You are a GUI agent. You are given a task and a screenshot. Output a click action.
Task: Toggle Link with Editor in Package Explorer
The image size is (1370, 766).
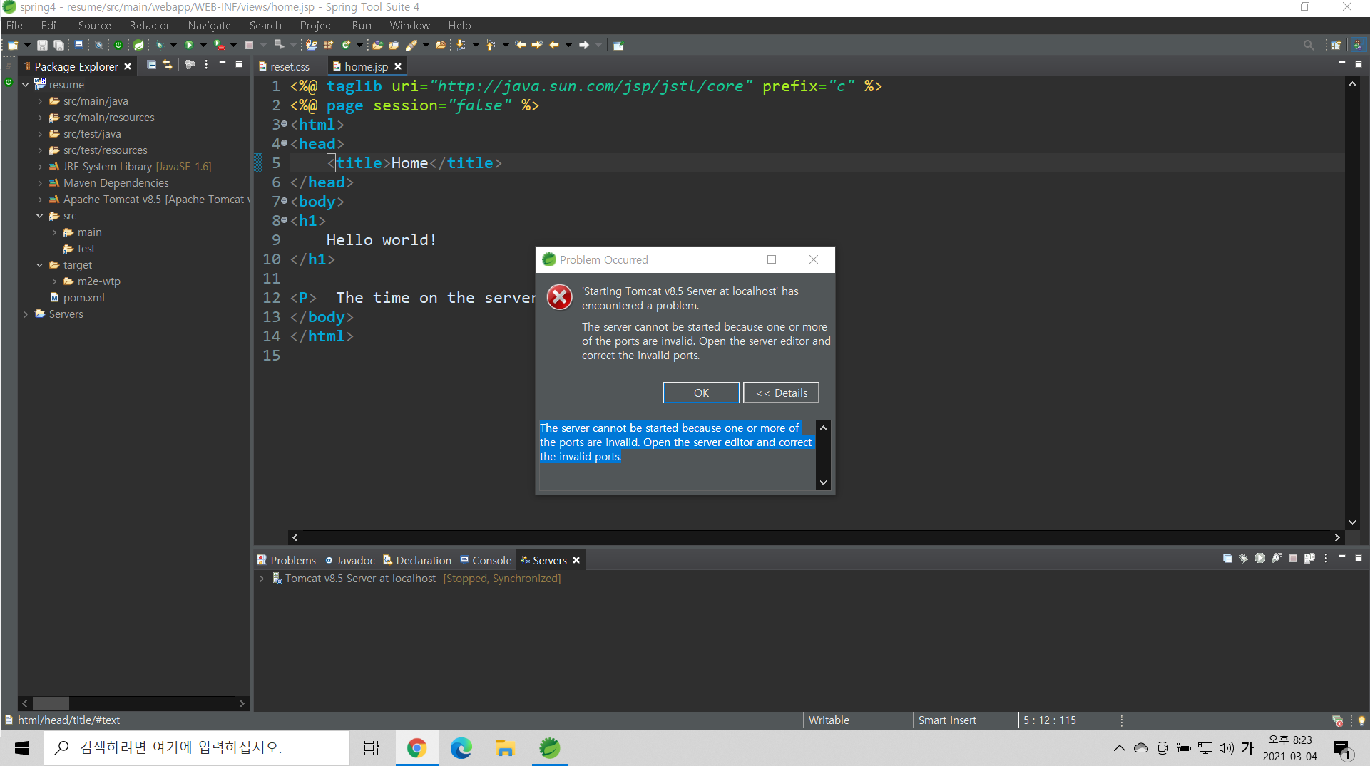click(168, 65)
